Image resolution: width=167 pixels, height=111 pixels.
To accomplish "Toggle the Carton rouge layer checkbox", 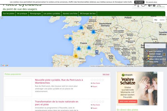I will pos(147,54).
